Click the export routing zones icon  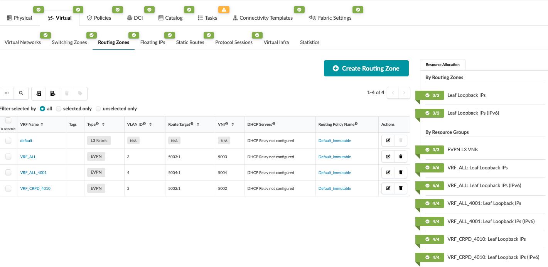pyautogui.click(x=53, y=93)
